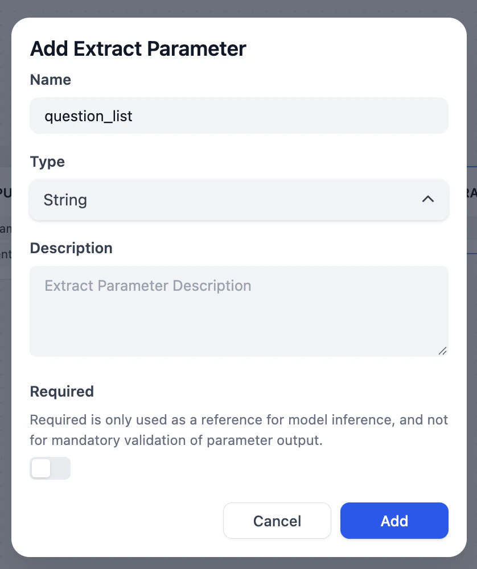Open the Type dropdown showing String
Screen dimensions: 477x569
point(239,200)
